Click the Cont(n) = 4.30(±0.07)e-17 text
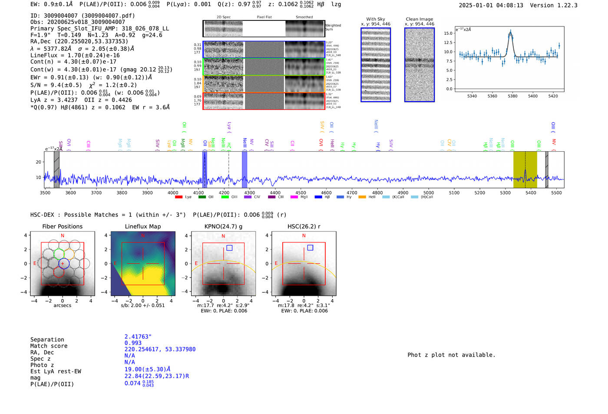 point(73,62)
